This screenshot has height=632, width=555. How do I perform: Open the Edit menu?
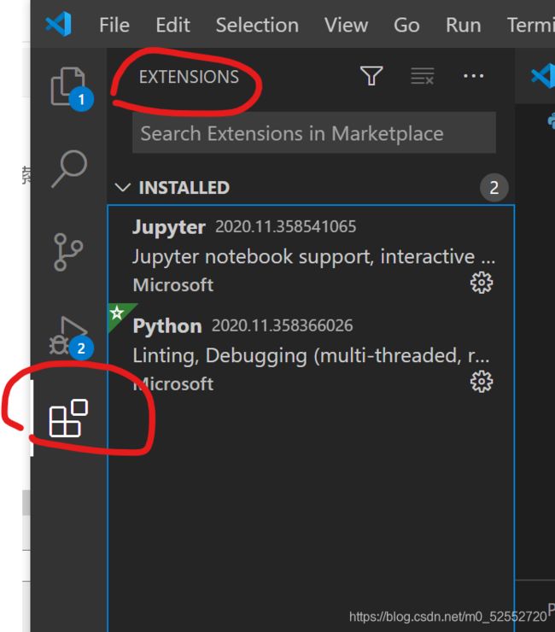pos(173,25)
